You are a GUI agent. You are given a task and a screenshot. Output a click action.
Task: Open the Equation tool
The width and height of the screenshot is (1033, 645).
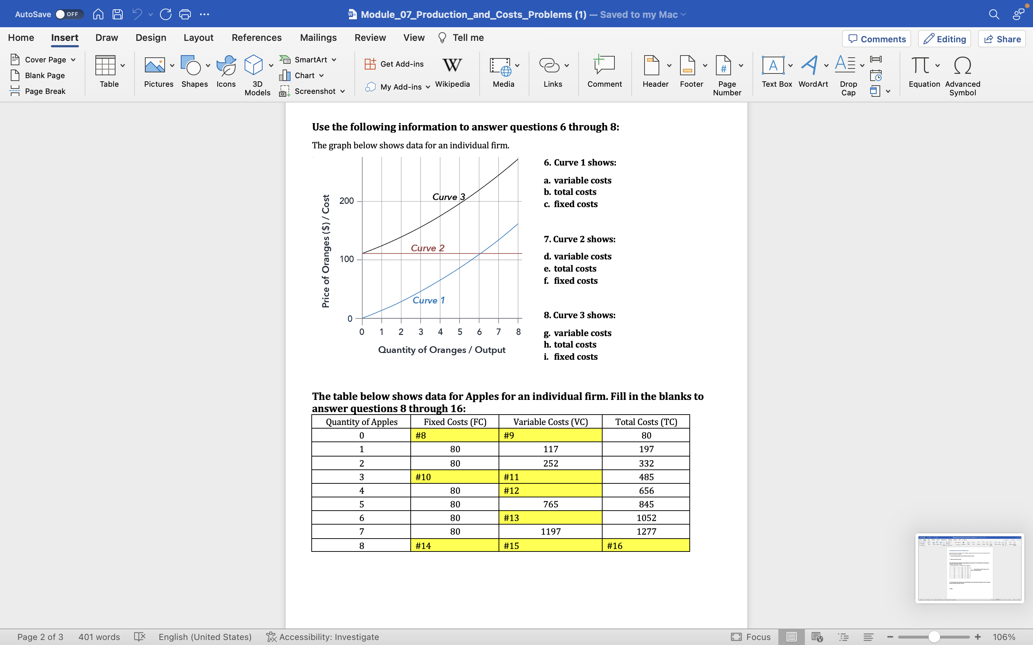pos(920,66)
